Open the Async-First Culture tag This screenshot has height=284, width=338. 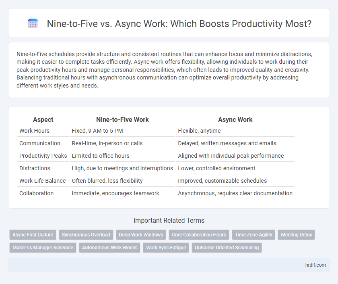[x=33, y=235]
